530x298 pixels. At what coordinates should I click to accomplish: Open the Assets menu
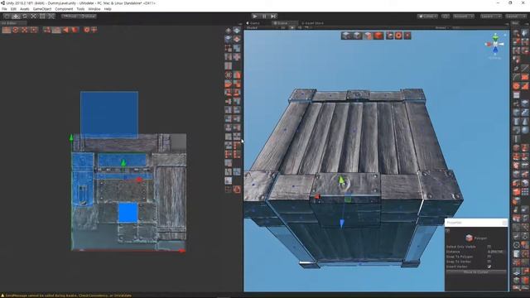pyautogui.click(x=24, y=9)
